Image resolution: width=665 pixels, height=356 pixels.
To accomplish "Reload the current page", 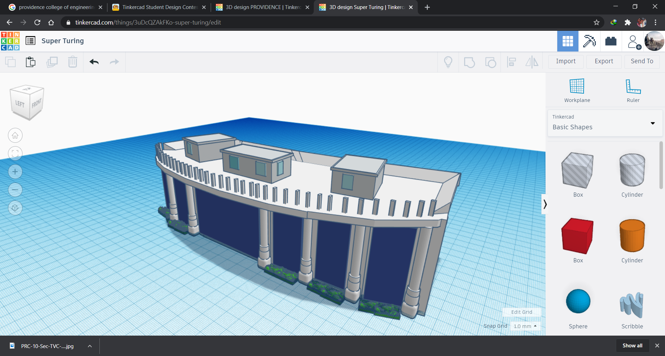I will tap(37, 22).
